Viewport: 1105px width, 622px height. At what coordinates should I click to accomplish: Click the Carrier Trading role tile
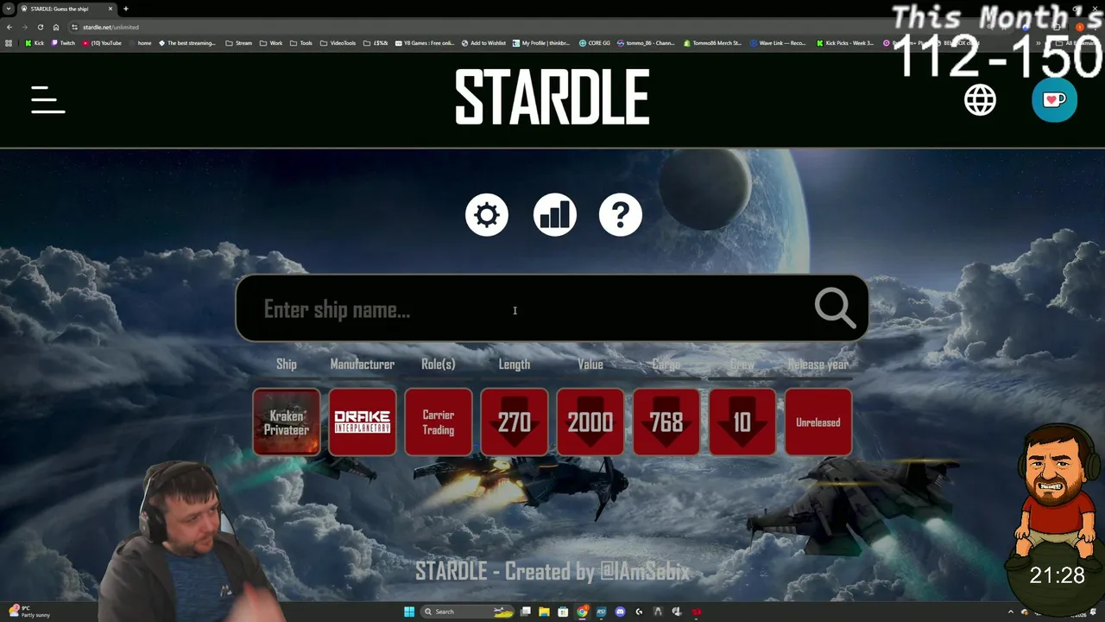coord(439,422)
